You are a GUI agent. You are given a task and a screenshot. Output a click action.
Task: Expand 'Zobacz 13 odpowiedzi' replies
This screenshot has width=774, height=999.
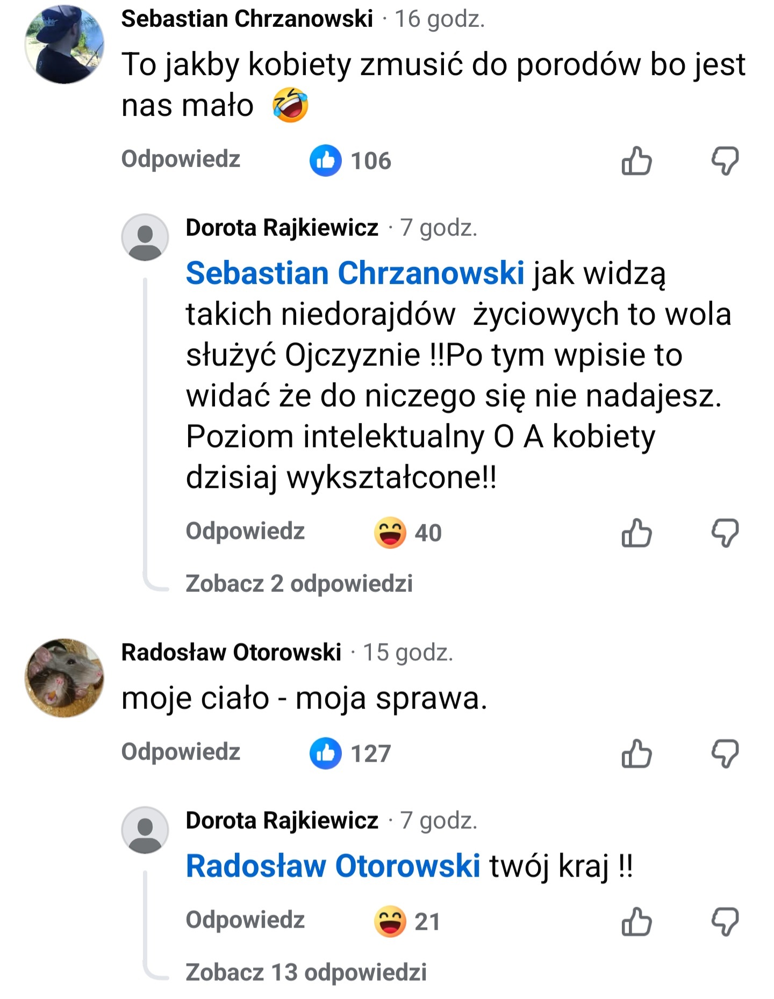pos(306,972)
